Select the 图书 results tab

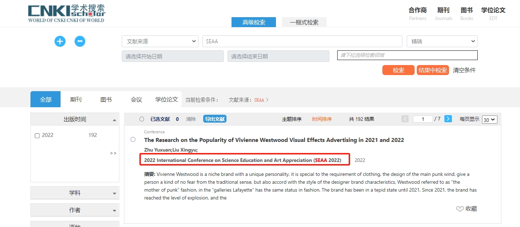[106, 99]
